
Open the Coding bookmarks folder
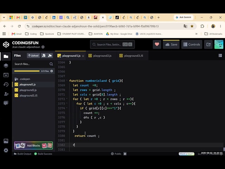point(31,34)
